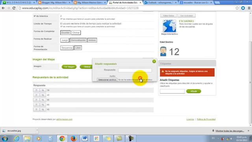This screenshot has height=142, width=252.
Task: Click the browser address bar URL
Action: pyautogui.click(x=80, y=8)
